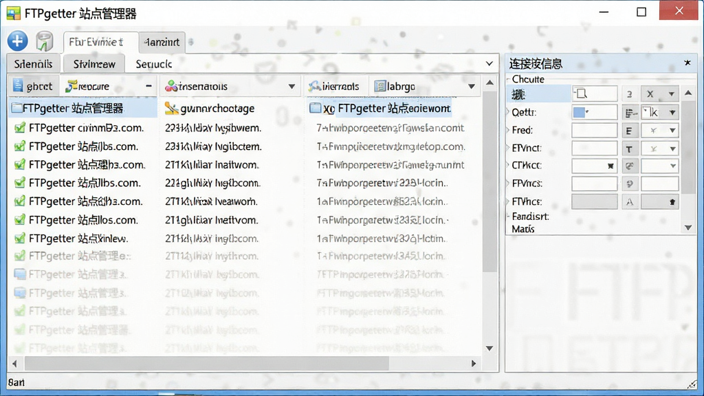Click the 'reocure' column header icon

click(x=71, y=86)
